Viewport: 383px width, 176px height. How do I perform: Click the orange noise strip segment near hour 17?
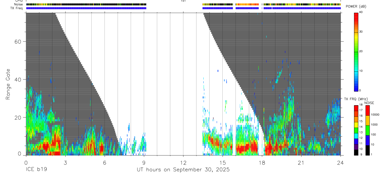[x=247, y=4]
